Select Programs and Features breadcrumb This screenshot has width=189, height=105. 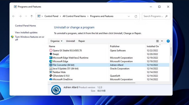tap(102, 16)
